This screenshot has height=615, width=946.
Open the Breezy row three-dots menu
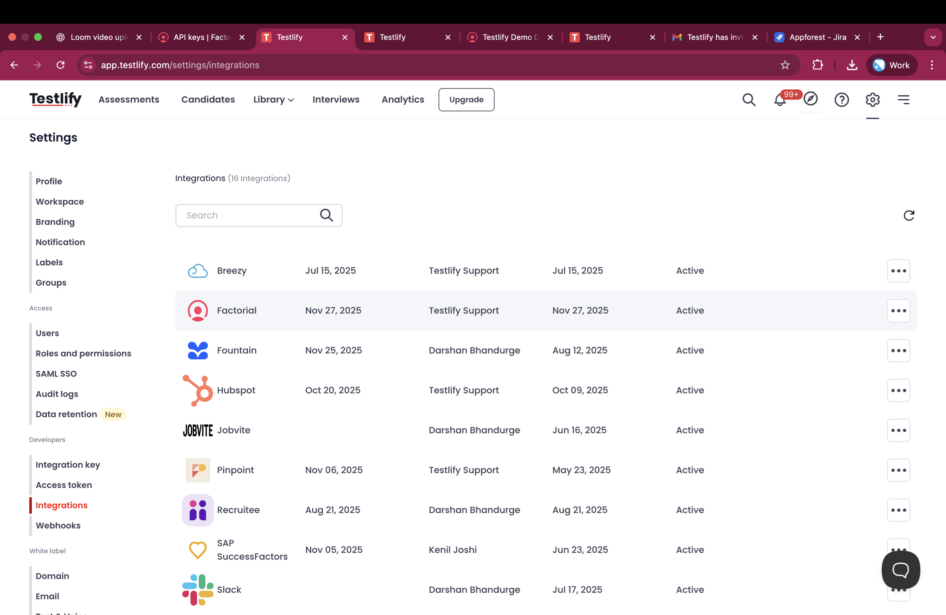[898, 271]
